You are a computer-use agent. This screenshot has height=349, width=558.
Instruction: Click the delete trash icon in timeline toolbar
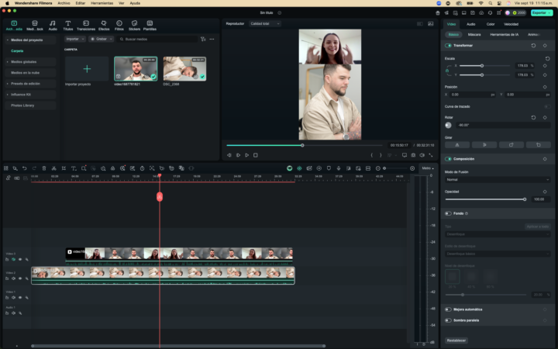pos(44,168)
